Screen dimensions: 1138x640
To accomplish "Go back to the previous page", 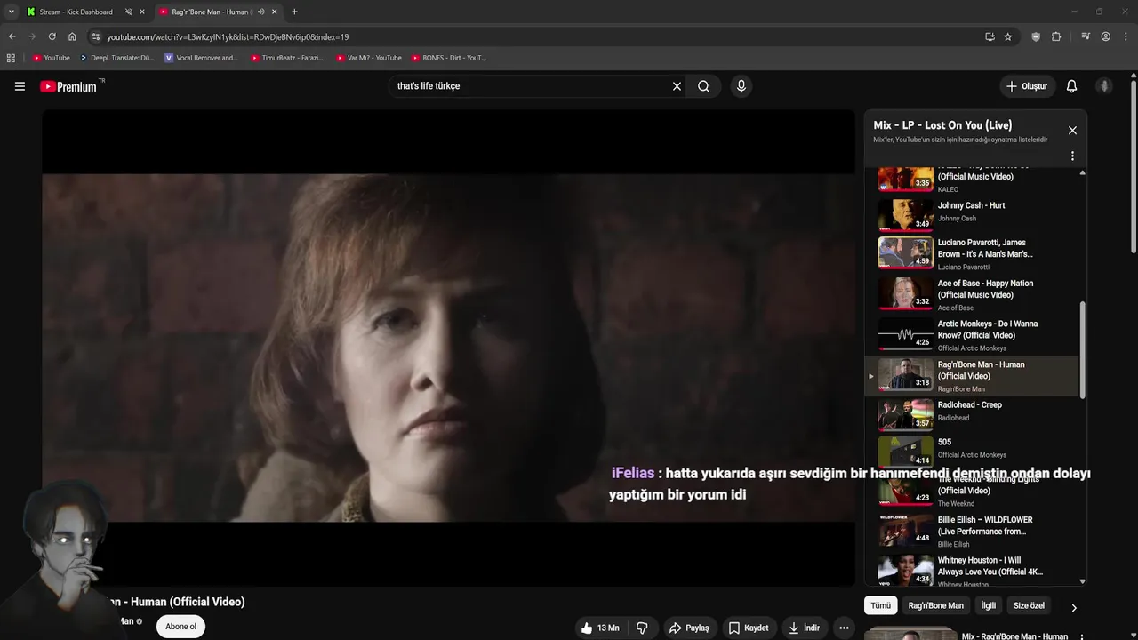I will click(12, 36).
